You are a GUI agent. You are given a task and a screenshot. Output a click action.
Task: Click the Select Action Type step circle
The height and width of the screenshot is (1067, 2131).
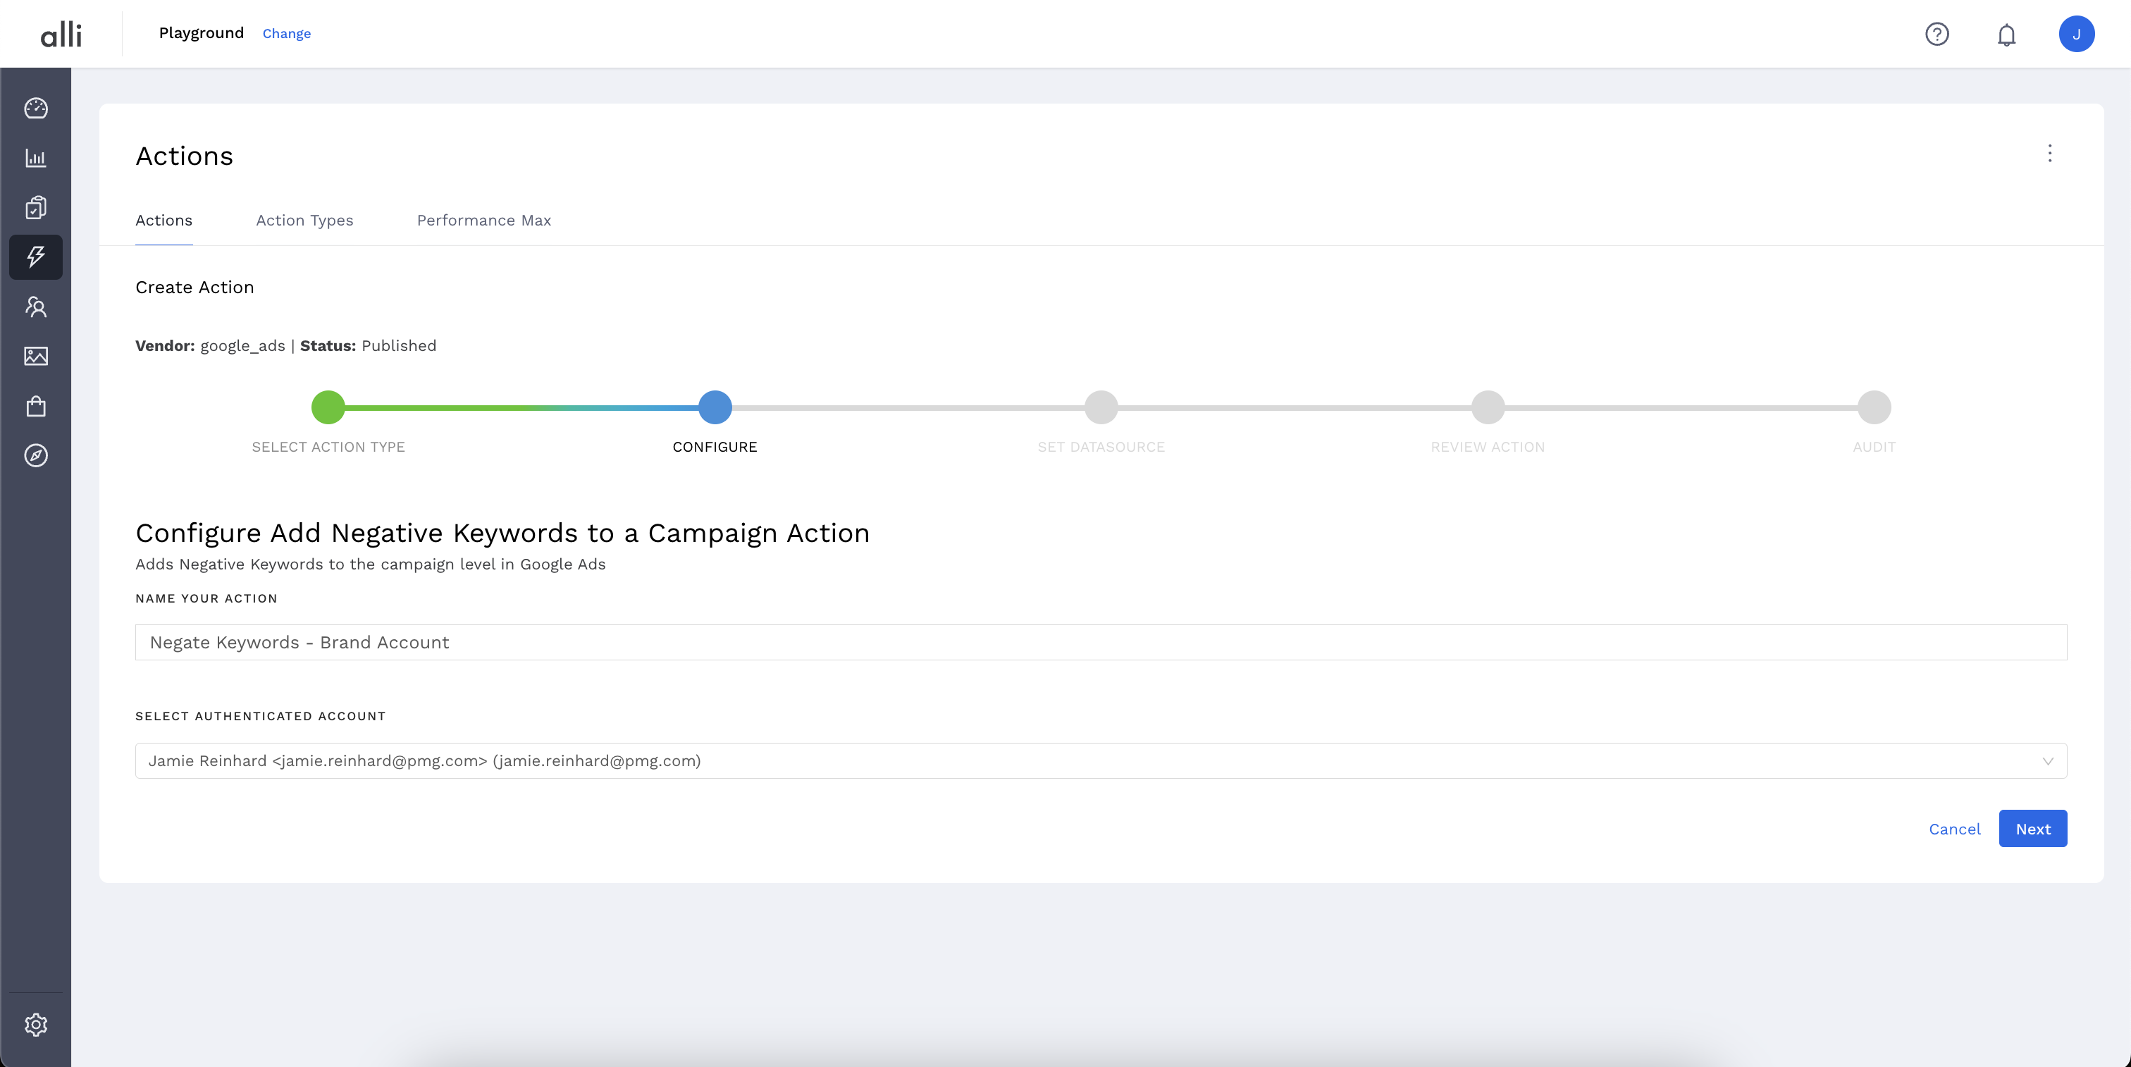328,408
